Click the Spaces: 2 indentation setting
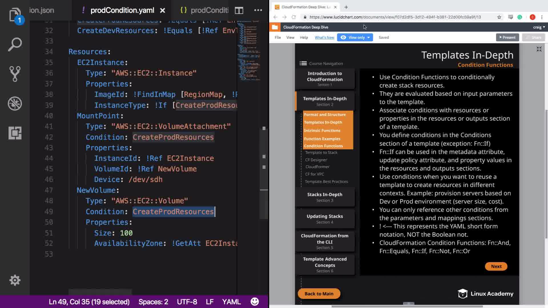The width and height of the screenshot is (548, 308). [153, 302]
